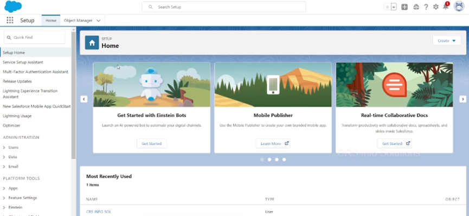
Task: Switch to the Home tab
Action: pyautogui.click(x=51, y=21)
